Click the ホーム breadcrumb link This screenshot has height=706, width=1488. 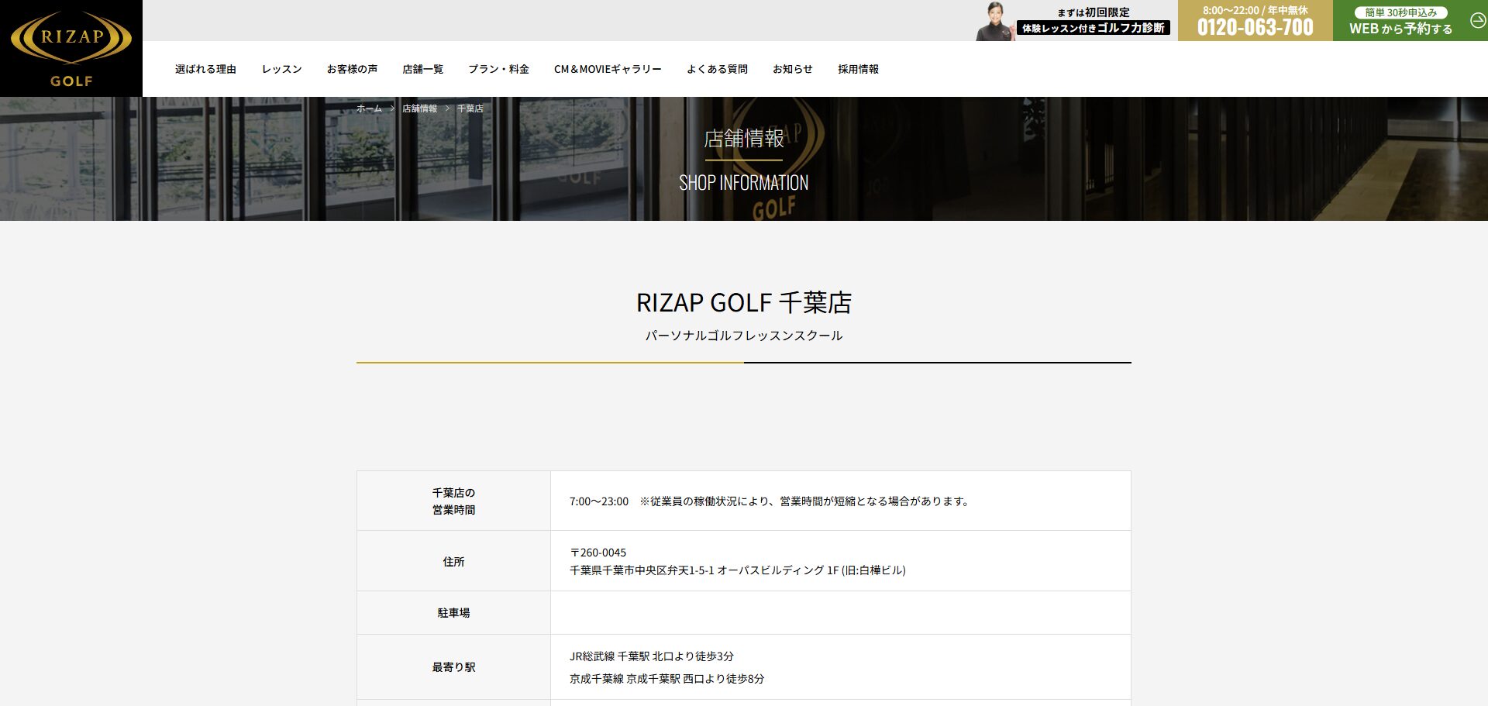click(x=369, y=108)
